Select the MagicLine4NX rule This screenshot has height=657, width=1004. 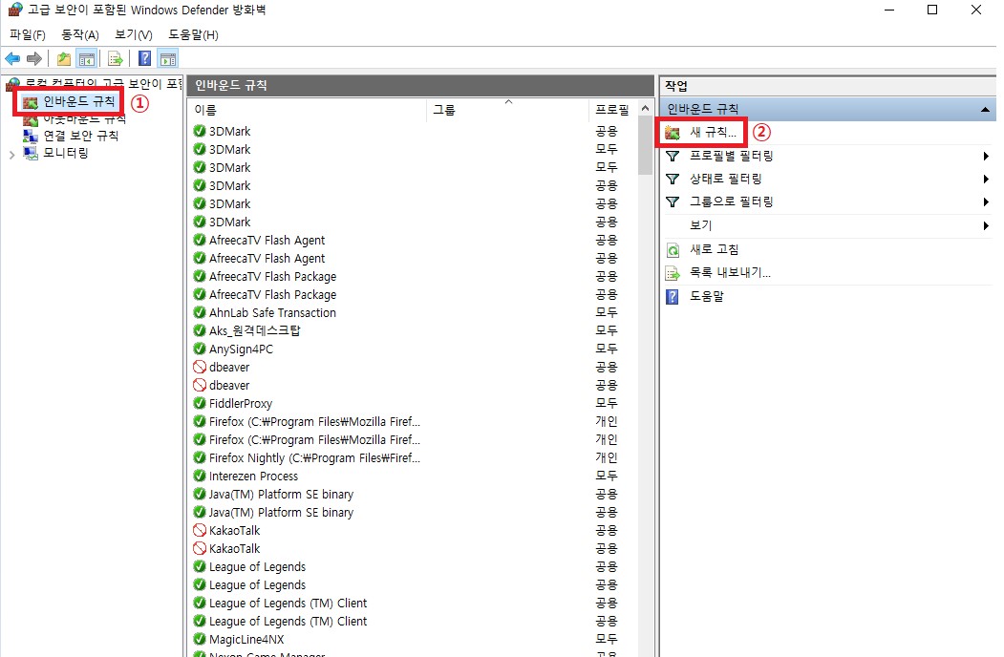click(x=246, y=640)
